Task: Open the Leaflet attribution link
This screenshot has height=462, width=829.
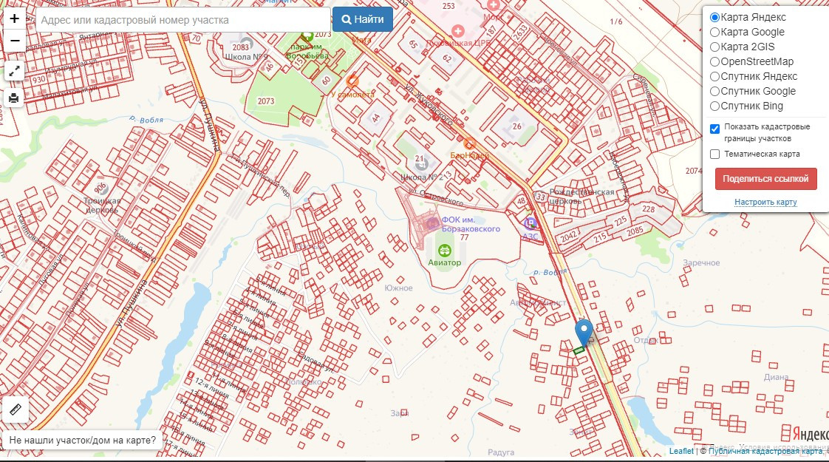Action: [x=681, y=451]
